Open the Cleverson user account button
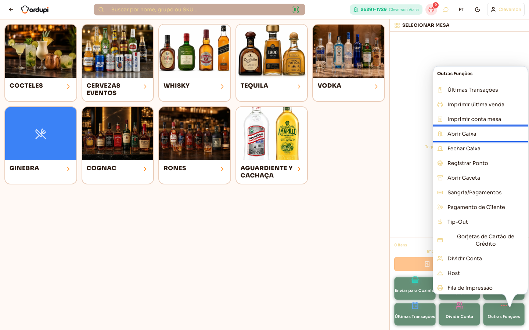 point(506,10)
